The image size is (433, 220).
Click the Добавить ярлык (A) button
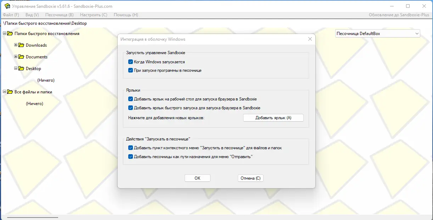pos(273,118)
